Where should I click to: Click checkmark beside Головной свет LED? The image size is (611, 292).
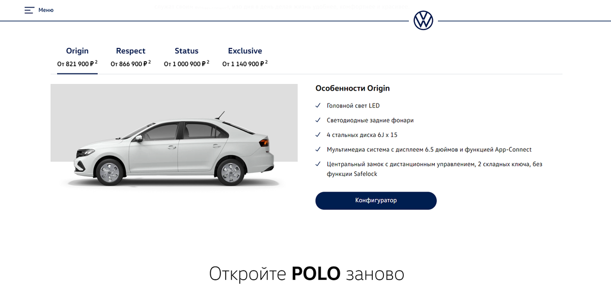click(318, 105)
